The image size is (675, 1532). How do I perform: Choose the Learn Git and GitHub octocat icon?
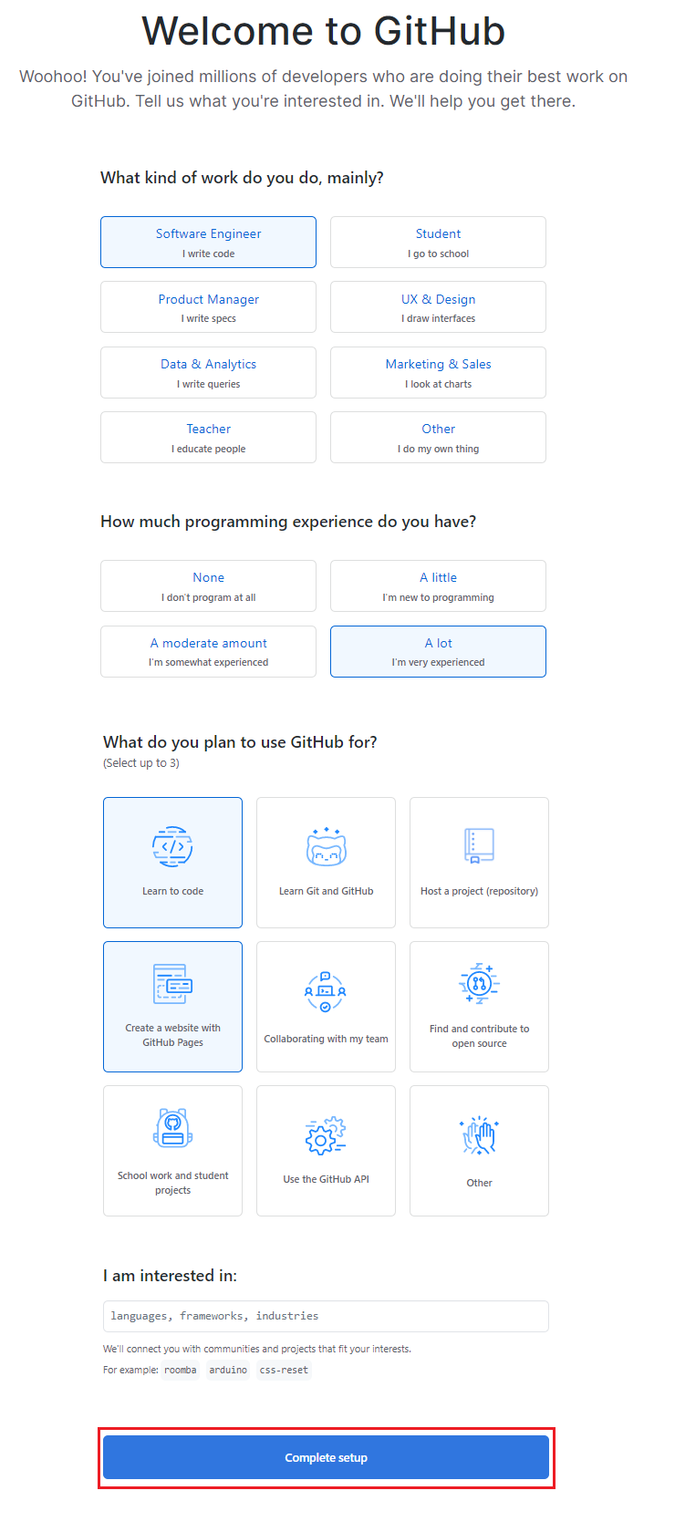click(x=326, y=847)
